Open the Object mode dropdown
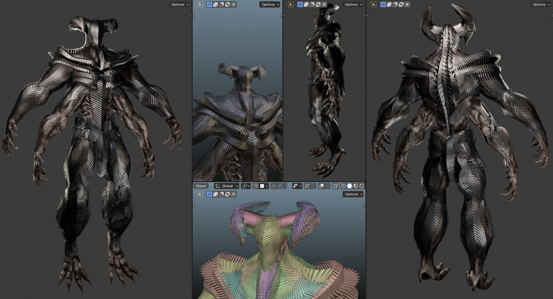This screenshot has height=299, width=553. click(201, 186)
